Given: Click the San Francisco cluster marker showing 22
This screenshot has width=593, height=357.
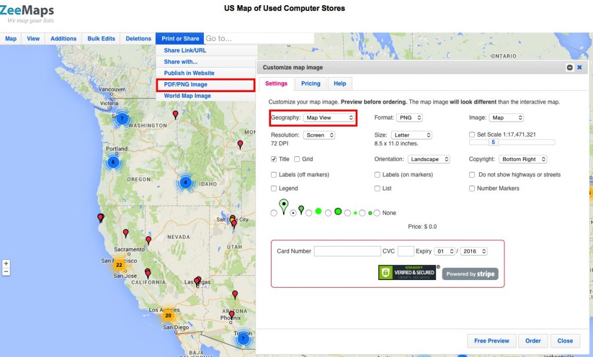Looking at the screenshot, I should point(119,264).
